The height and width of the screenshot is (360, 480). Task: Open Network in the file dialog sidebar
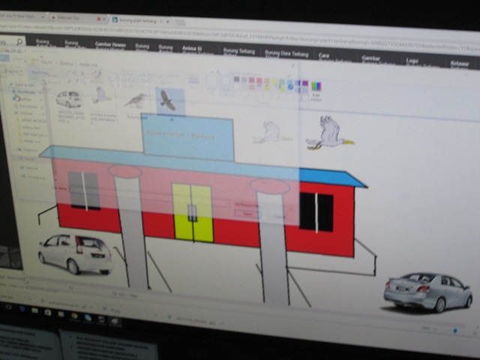pos(29,168)
